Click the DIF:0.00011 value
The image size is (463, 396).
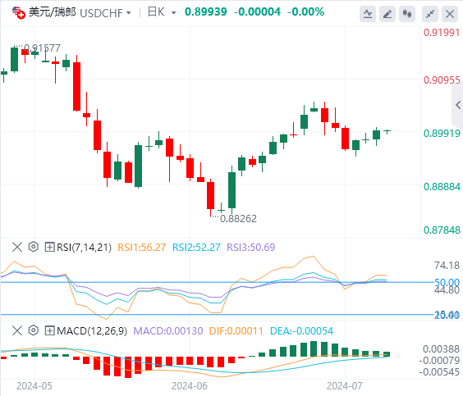(236, 331)
